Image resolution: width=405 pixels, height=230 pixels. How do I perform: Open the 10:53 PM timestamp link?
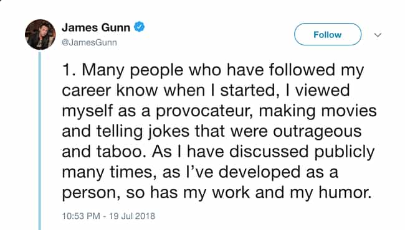pos(81,216)
